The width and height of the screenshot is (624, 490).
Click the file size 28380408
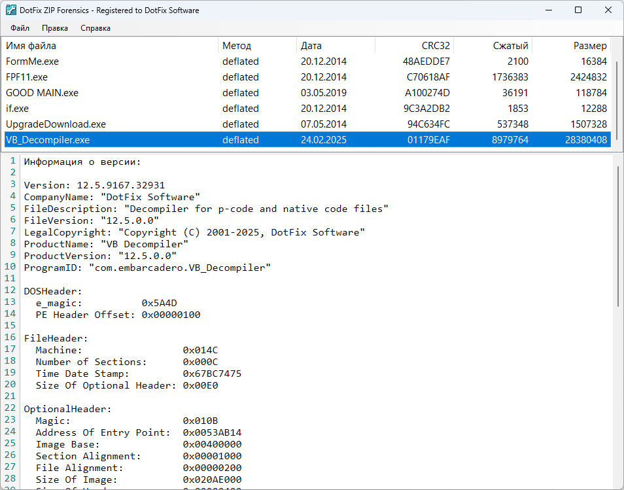pos(586,140)
